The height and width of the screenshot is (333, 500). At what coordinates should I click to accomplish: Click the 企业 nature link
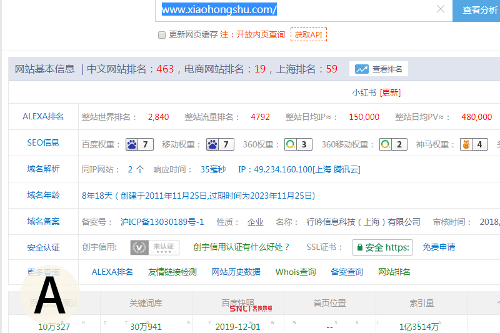(255, 222)
